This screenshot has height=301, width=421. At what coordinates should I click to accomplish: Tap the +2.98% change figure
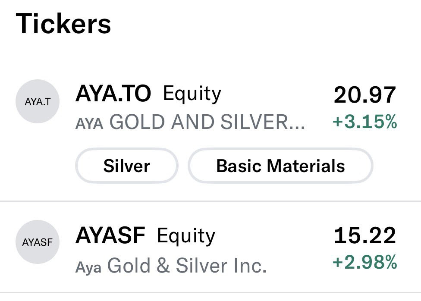(x=364, y=262)
